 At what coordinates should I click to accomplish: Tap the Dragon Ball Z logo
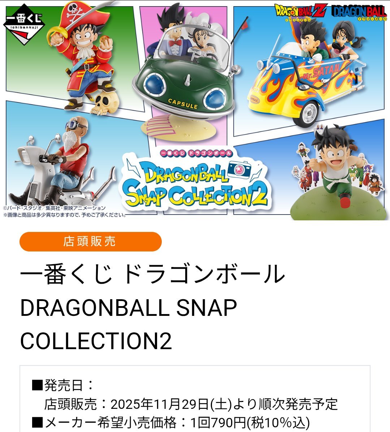[301, 12]
